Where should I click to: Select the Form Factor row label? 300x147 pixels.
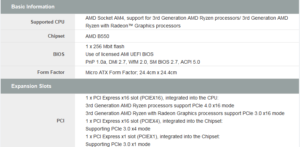point(51,72)
